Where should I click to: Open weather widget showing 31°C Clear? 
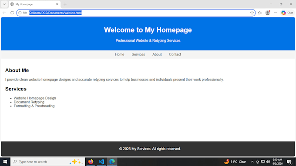point(235,162)
